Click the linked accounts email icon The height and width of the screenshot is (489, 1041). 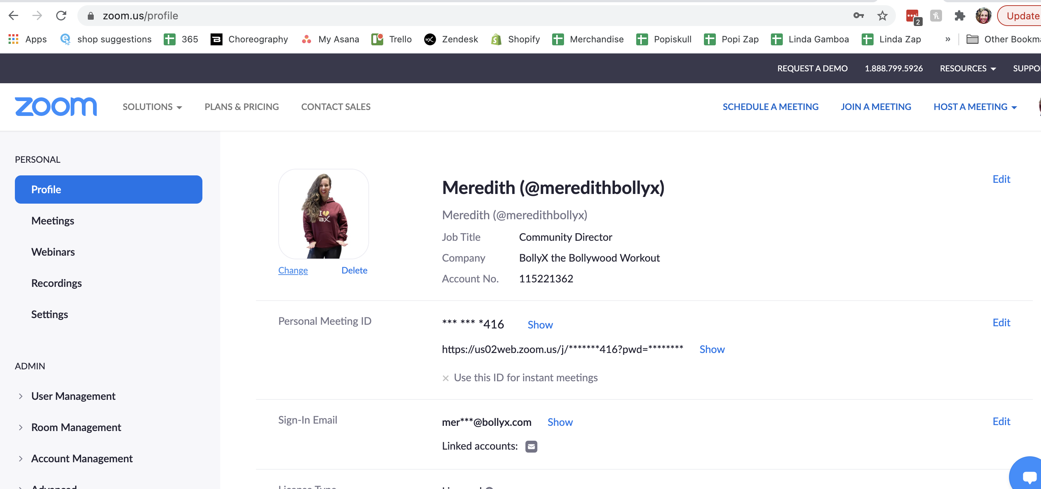click(531, 446)
